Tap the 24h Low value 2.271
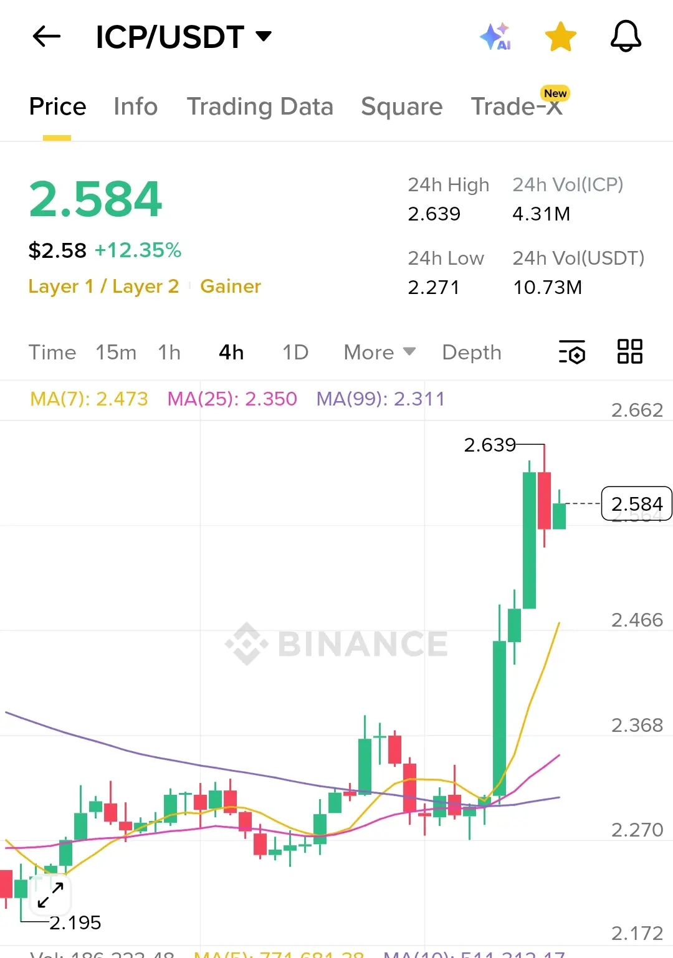This screenshot has height=958, width=673. 433,287
